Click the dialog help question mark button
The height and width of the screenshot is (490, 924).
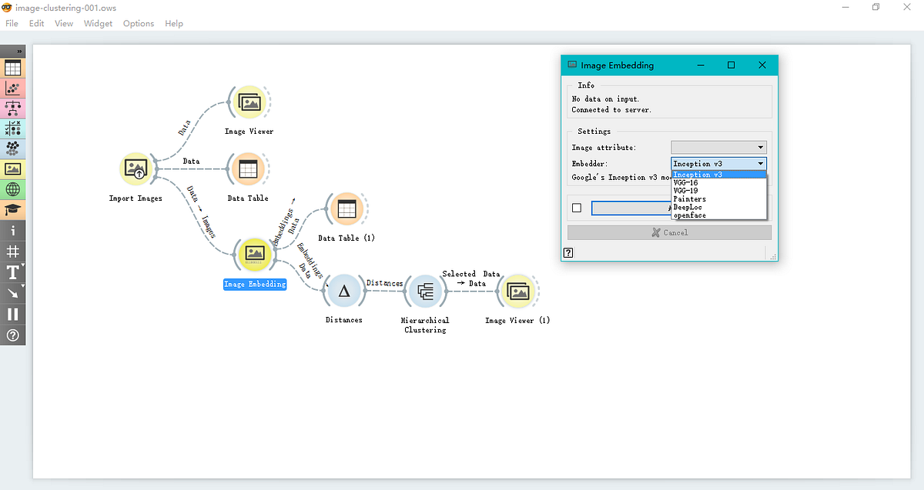tap(567, 252)
